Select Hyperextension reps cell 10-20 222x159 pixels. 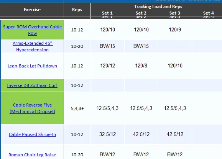pos(77,46)
